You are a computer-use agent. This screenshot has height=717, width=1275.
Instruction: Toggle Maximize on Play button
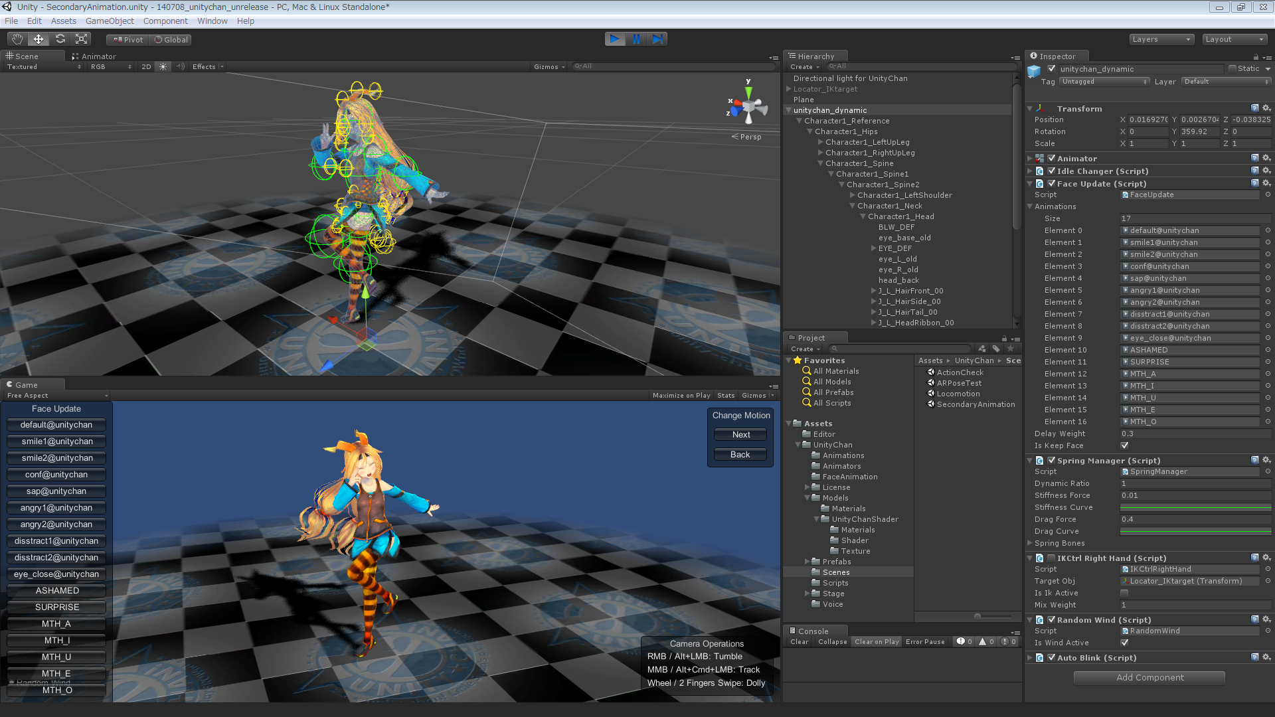[x=681, y=396]
